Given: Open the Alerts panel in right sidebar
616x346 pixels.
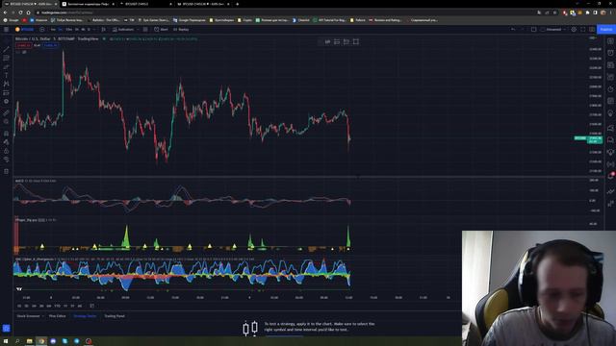Looking at the screenshot, I should click(x=610, y=53).
